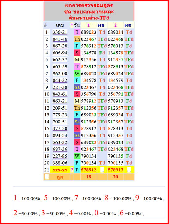Open the 336-21 number link

click(x=60, y=32)
